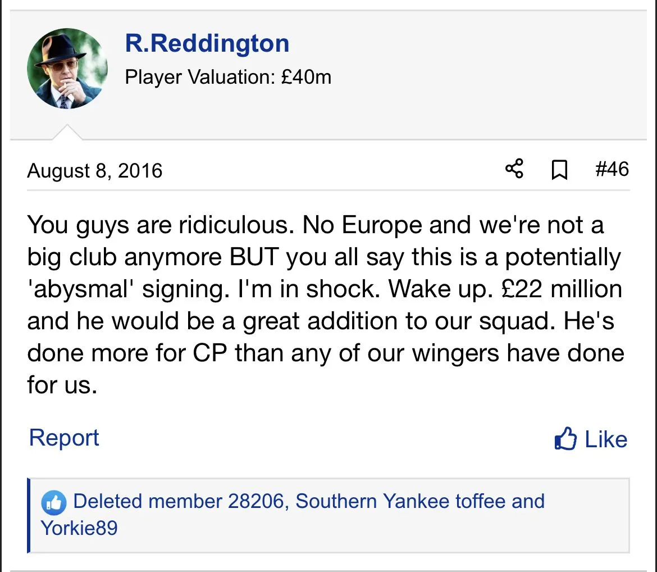Open the #46 post permalink
Viewport: 657px width, 572px height.
pyautogui.click(x=612, y=169)
